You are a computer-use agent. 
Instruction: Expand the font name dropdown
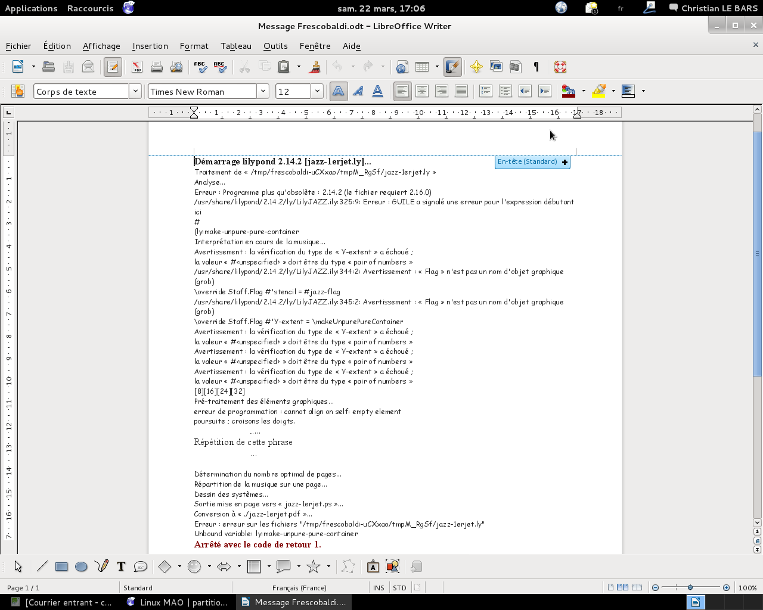(263, 91)
